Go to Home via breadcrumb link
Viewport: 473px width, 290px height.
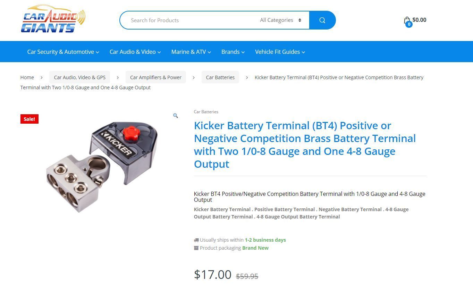27,77
